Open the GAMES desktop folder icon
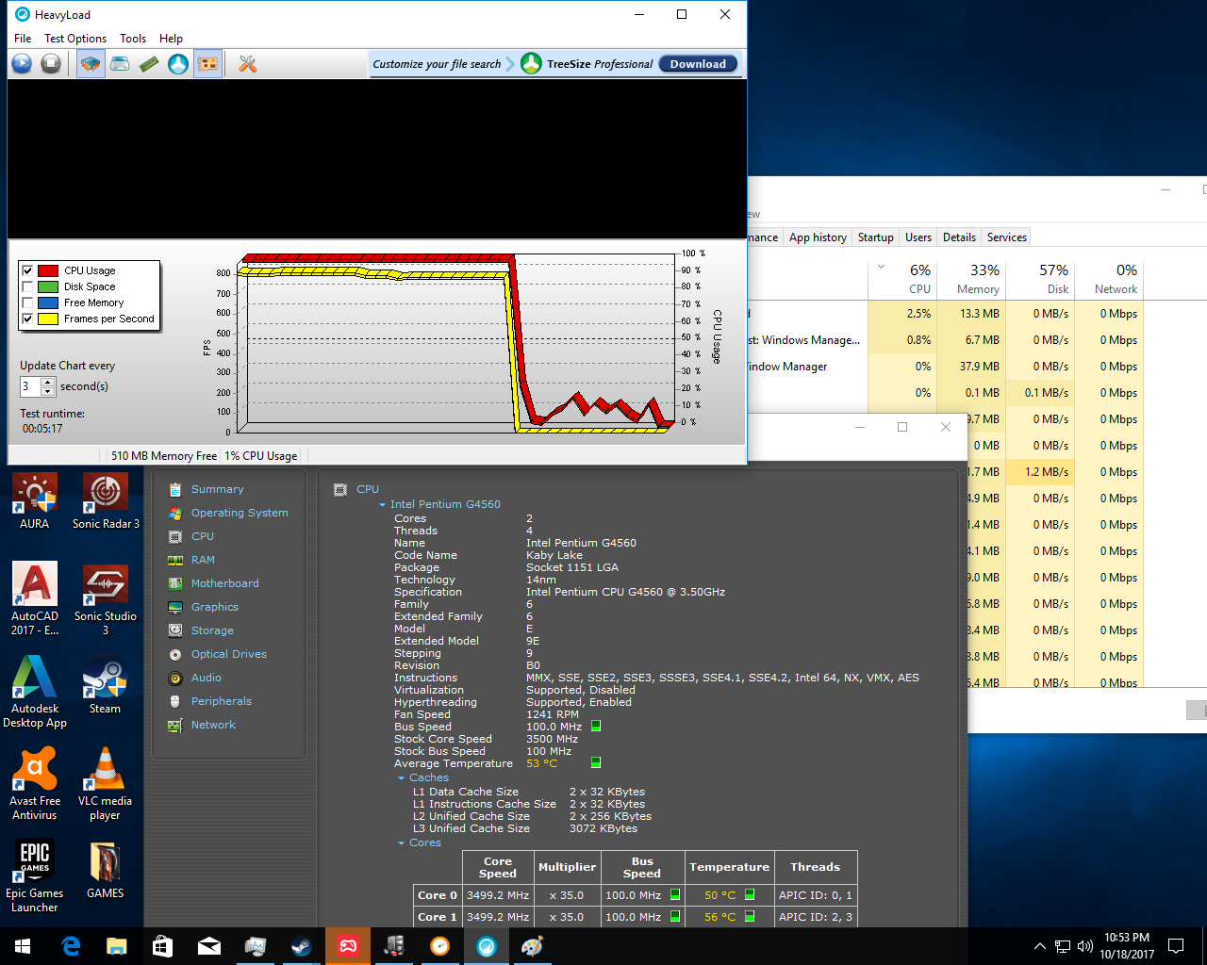The image size is (1207, 965). coord(105,870)
